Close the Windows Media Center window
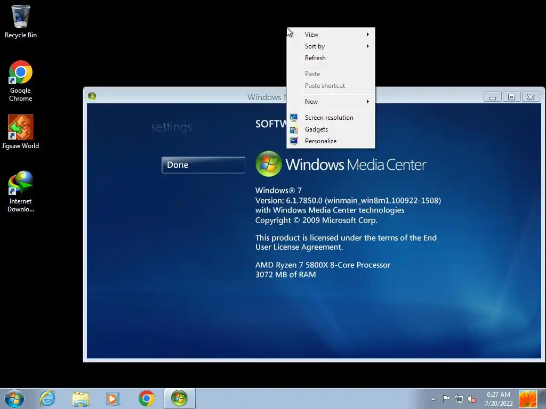The image size is (546, 409). click(531, 97)
